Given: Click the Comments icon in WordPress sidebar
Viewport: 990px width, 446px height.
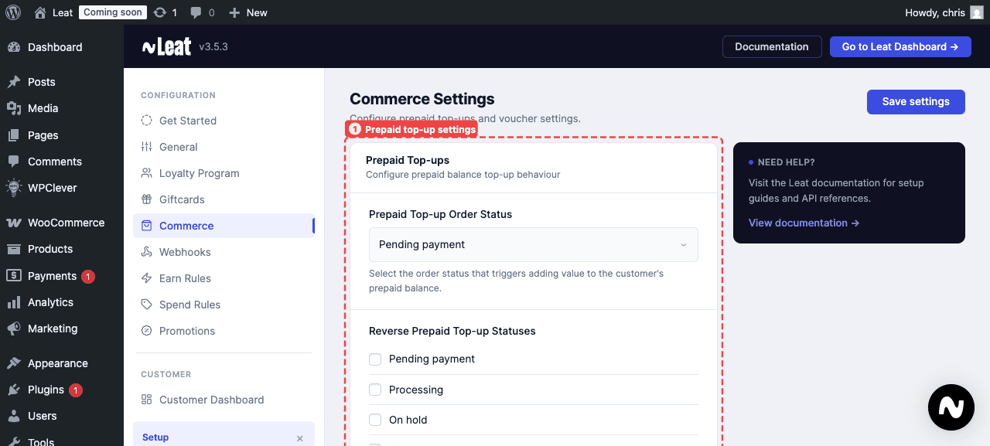Looking at the screenshot, I should pos(14,162).
